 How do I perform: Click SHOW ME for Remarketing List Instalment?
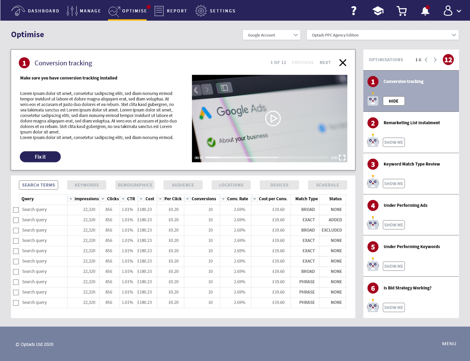394,142
